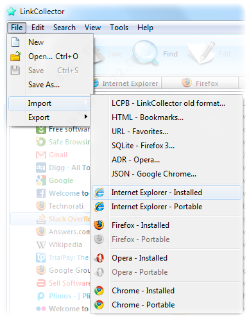This screenshot has height=319, width=249.
Task: Open the Tools menu
Action: 119,28
